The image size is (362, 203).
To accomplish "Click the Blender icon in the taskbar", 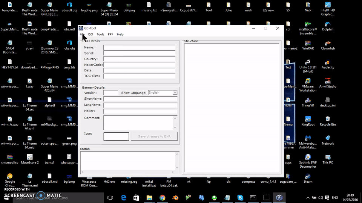I will (175, 198).
